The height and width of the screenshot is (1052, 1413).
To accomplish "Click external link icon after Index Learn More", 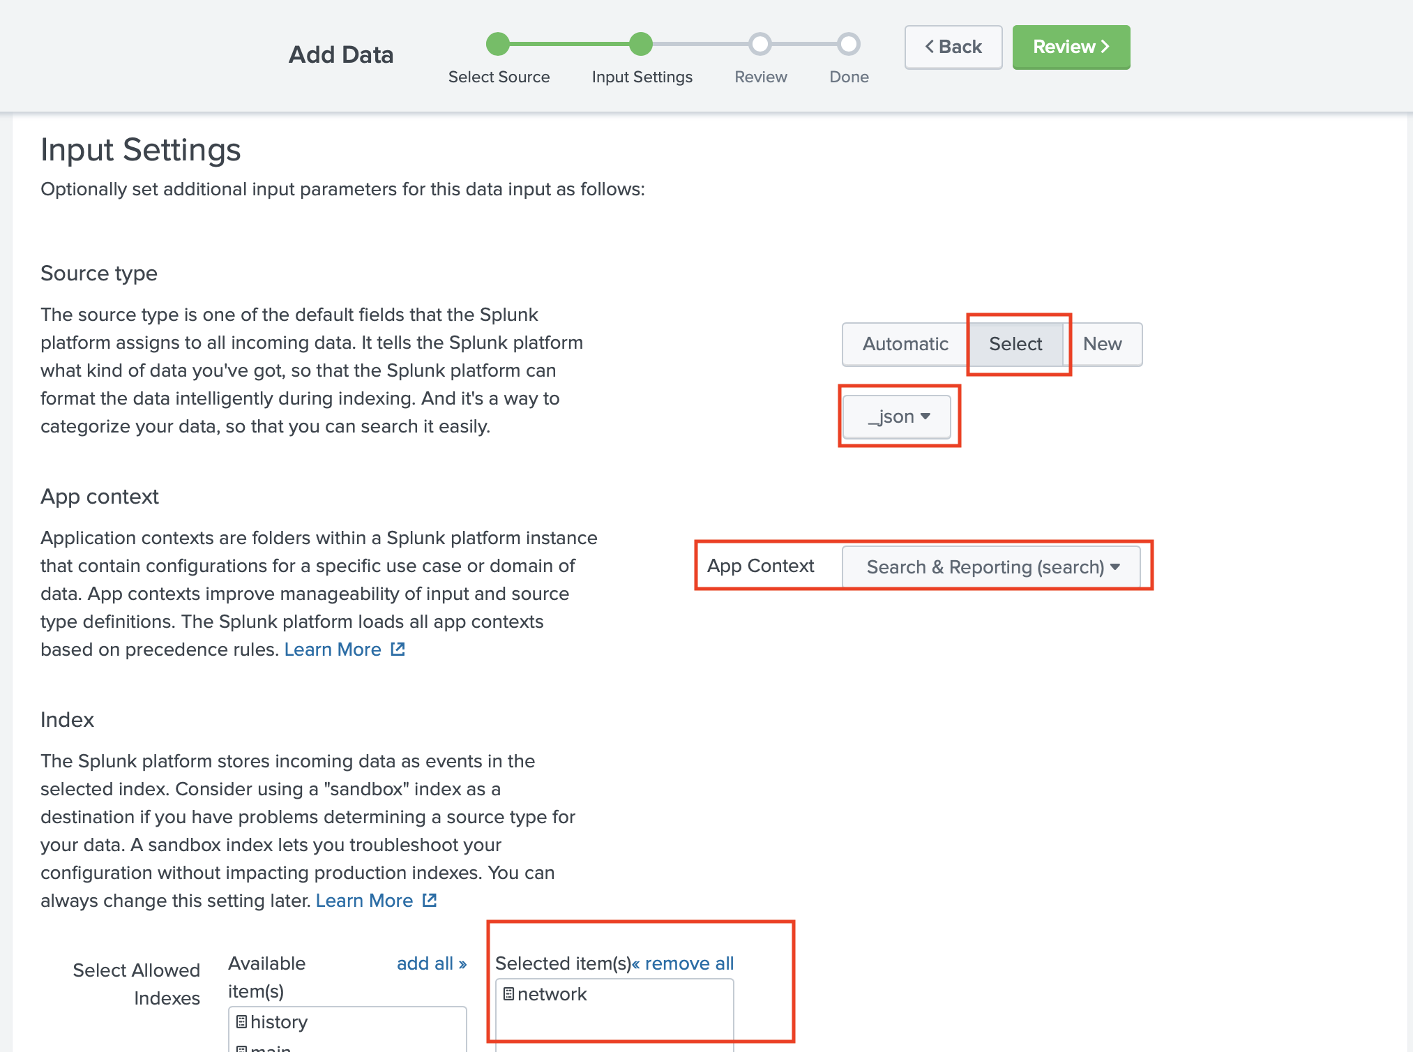I will click(430, 901).
